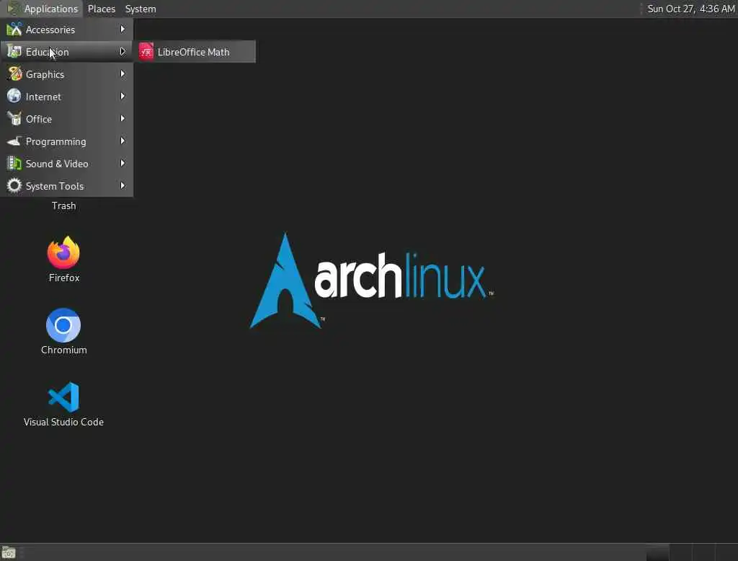Expand the Education submenu arrow
Screen dimensions: 738x561
coord(123,51)
